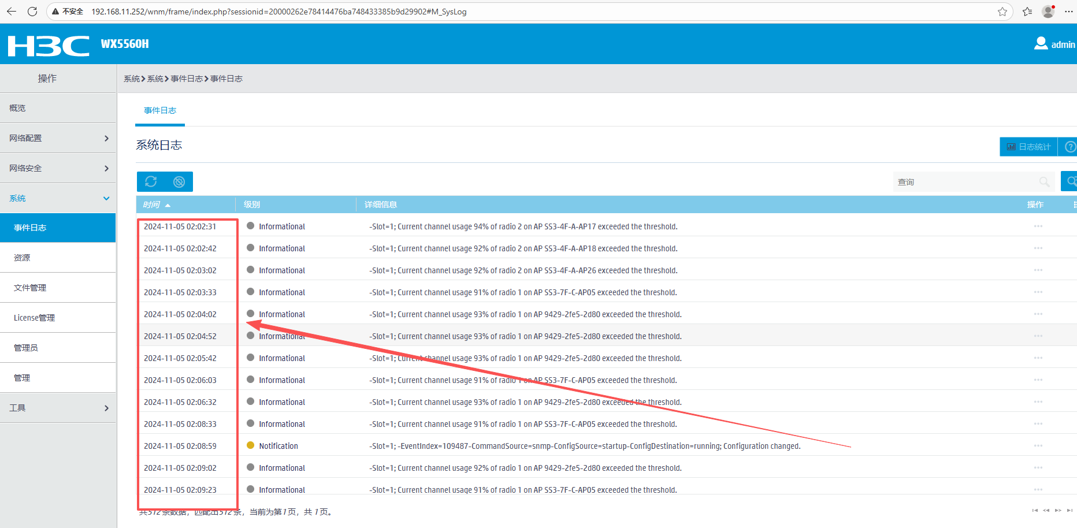Screen dimensions: 1077x528
Task: Click the Configuration changed log message
Action: pyautogui.click(x=585, y=446)
